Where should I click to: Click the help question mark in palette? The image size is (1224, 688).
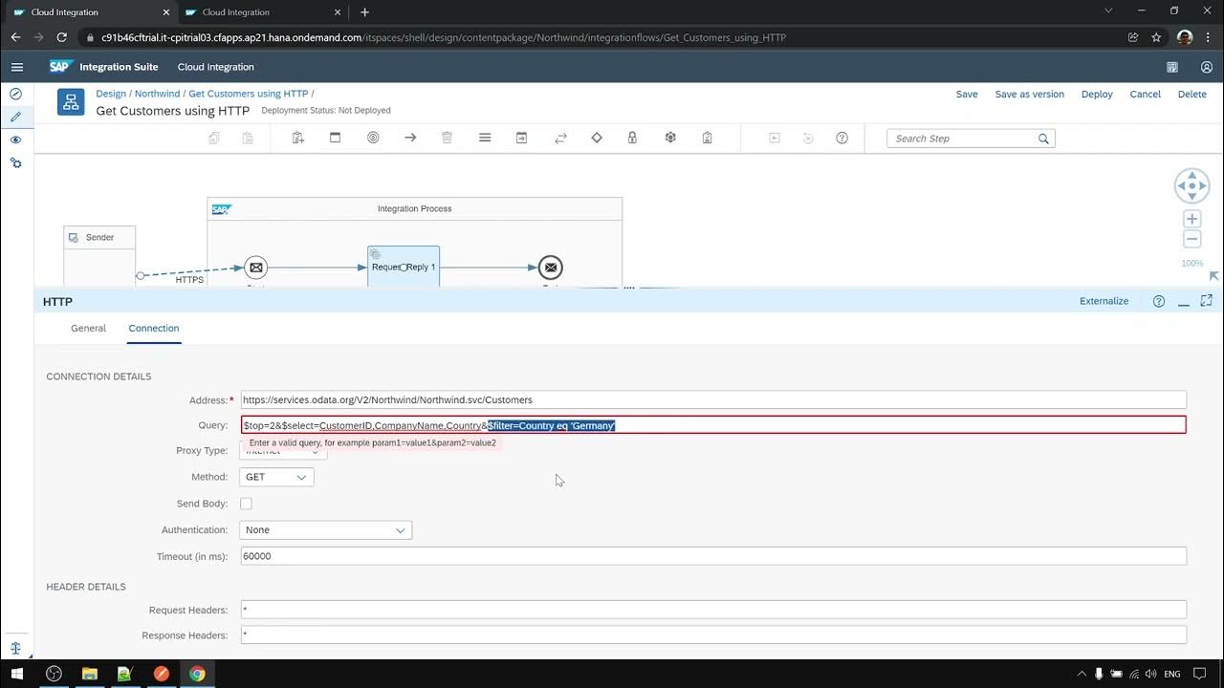tap(841, 138)
